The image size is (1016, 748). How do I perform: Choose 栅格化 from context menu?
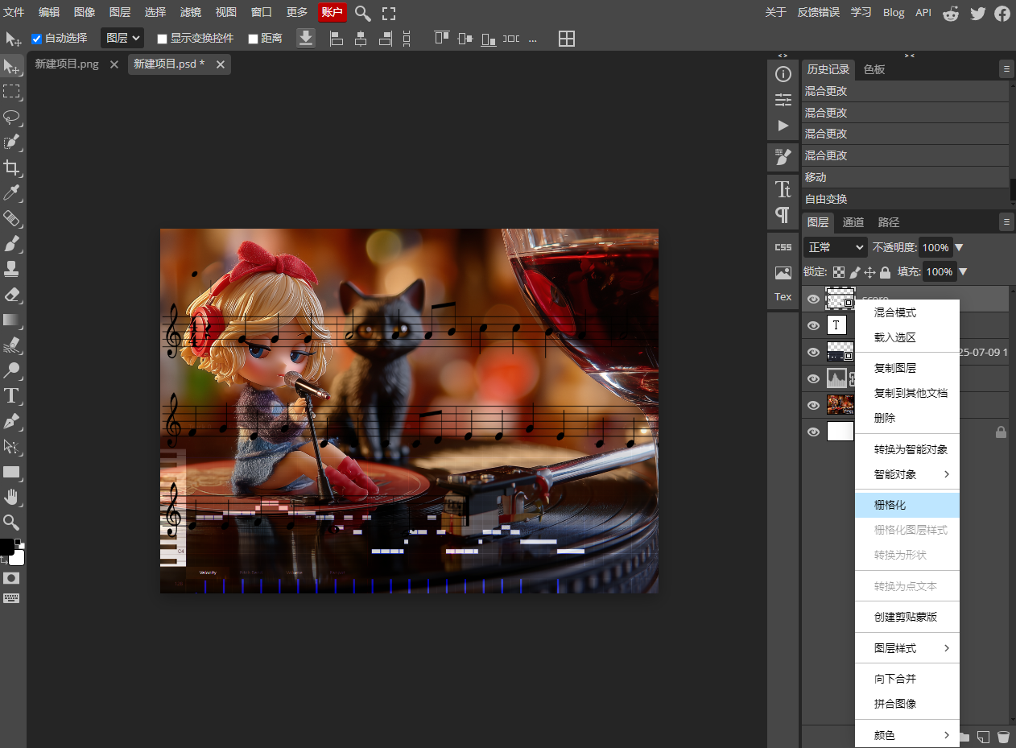[x=907, y=505]
